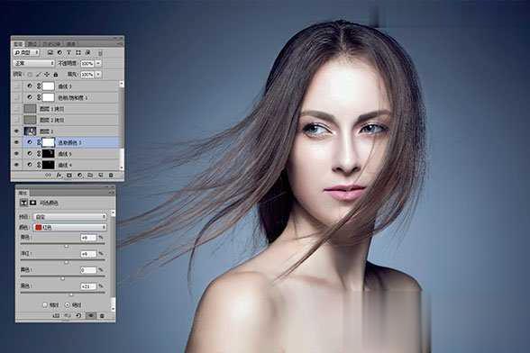Image resolution: width=530 pixels, height=353 pixels.
Task: Click the 黑色 black value field +21
Action: pos(88,286)
